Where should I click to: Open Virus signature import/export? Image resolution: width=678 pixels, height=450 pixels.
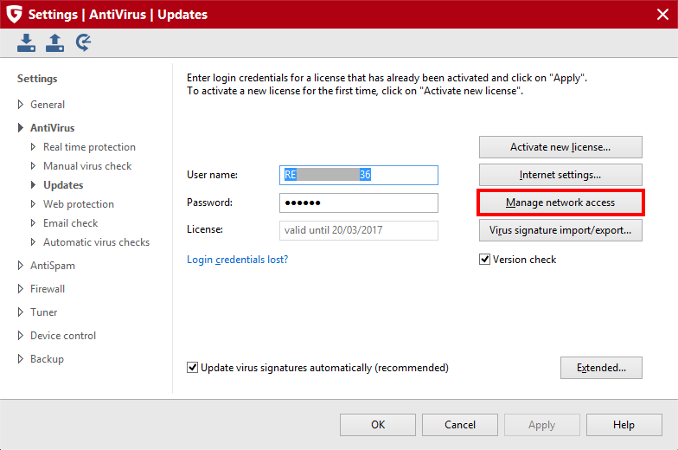[560, 230]
